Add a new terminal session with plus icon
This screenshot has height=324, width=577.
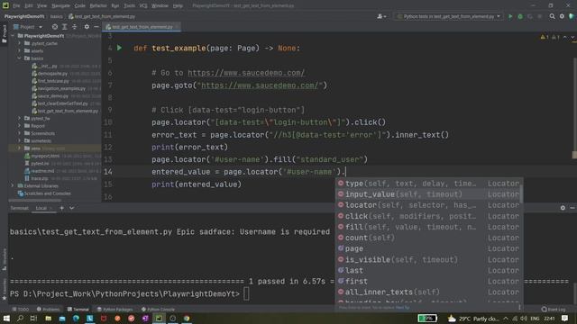coord(62,208)
